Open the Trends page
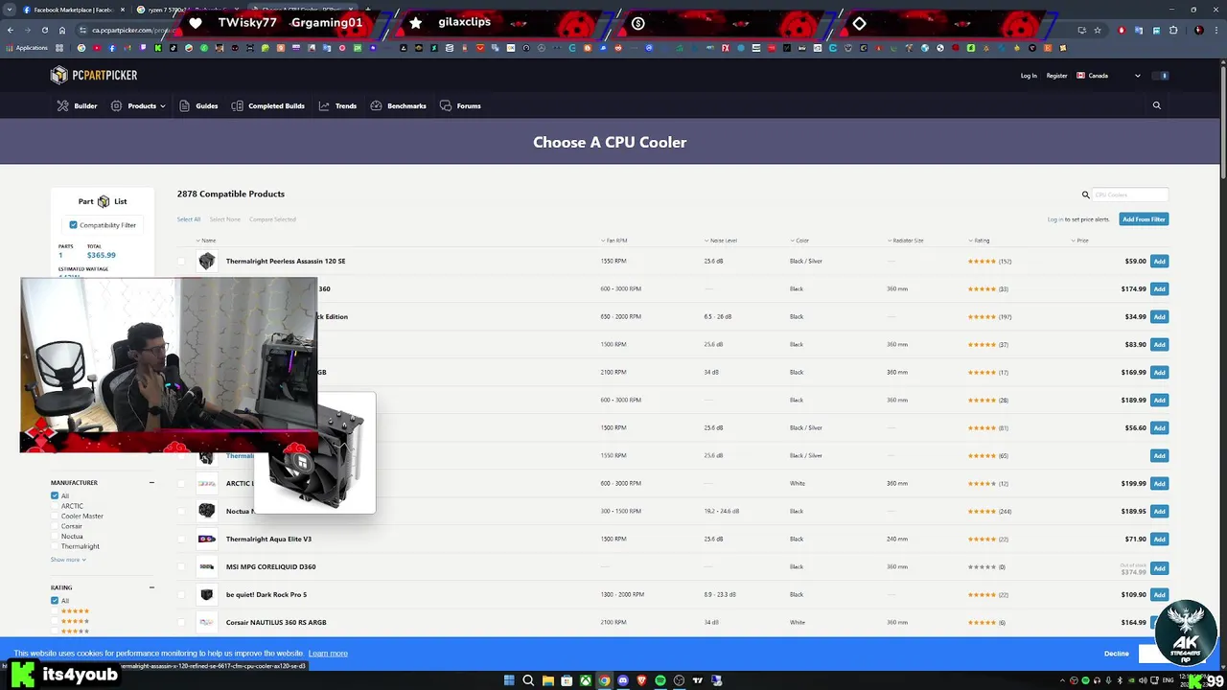 pos(337,106)
